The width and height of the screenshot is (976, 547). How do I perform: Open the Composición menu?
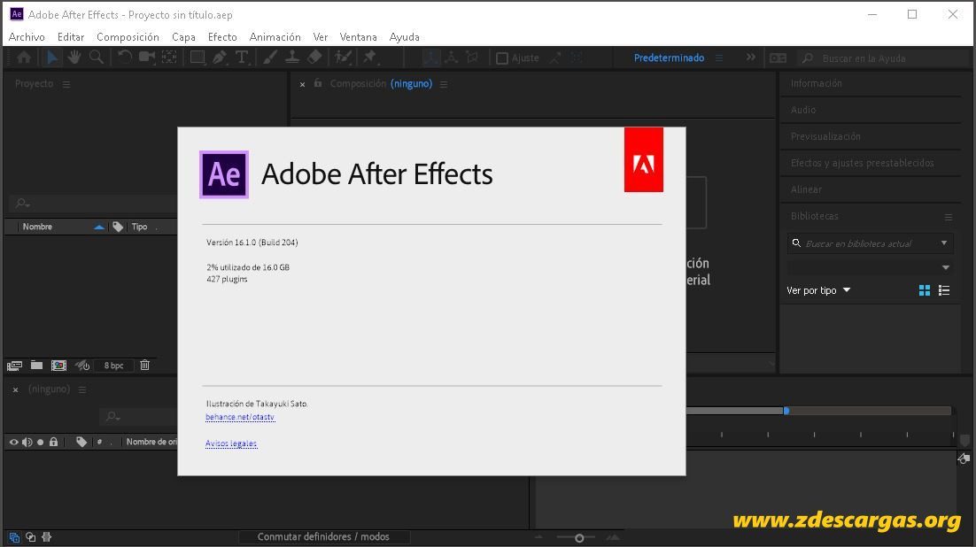coord(128,36)
